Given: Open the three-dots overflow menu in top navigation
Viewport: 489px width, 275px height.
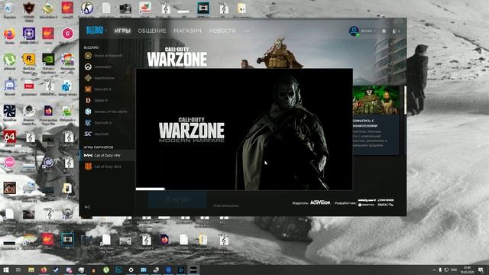Looking at the screenshot, I should coord(246,31).
